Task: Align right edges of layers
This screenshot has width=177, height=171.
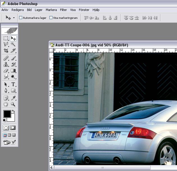Action: [116, 18]
